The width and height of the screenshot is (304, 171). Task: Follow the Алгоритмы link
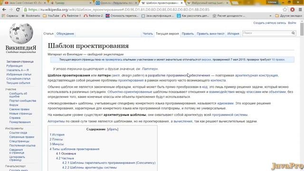tap(56, 122)
